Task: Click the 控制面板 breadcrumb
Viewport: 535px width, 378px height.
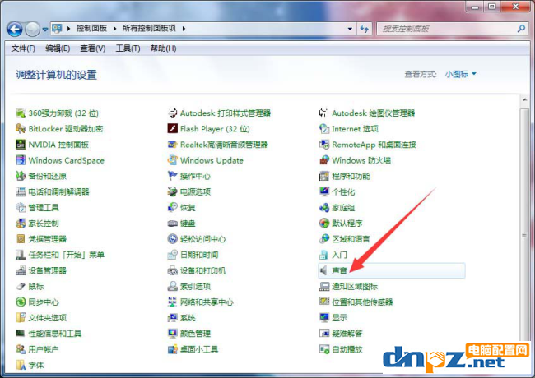Action: click(91, 28)
